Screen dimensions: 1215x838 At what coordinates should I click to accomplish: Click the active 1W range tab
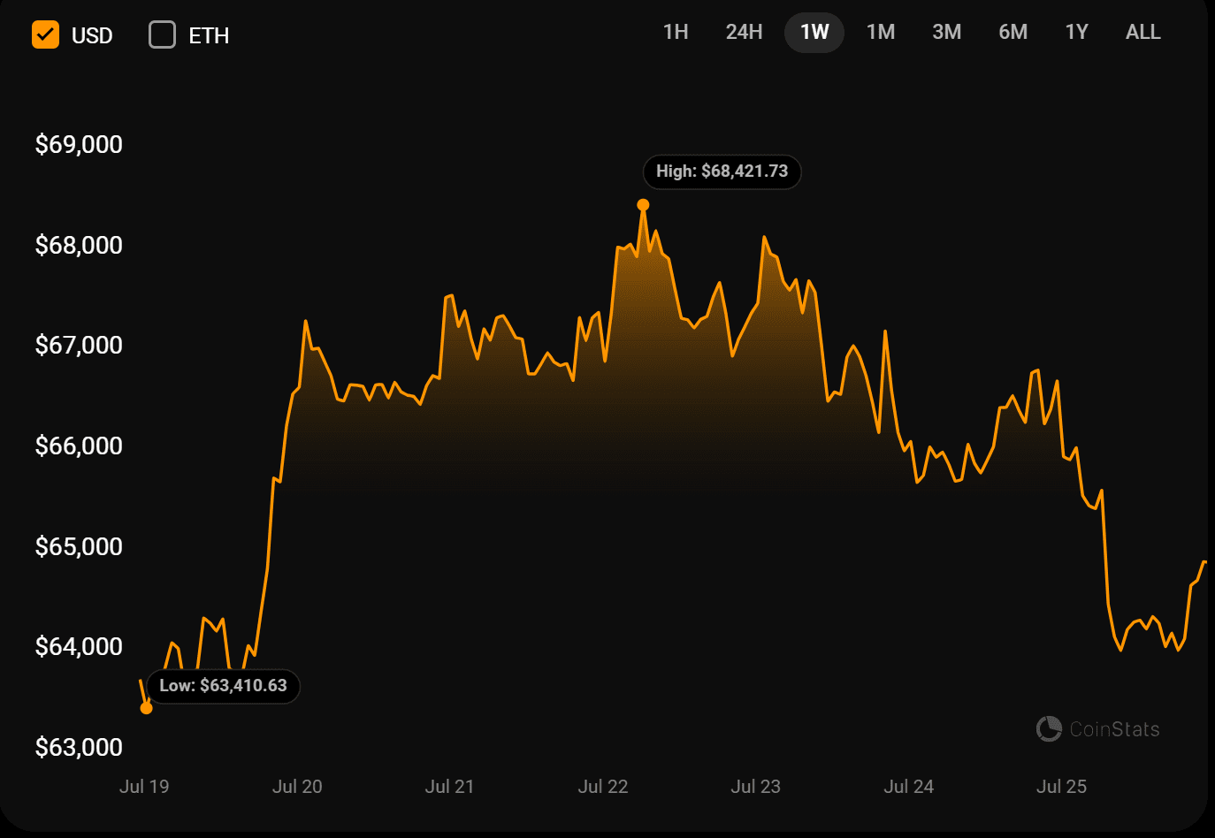point(814,33)
